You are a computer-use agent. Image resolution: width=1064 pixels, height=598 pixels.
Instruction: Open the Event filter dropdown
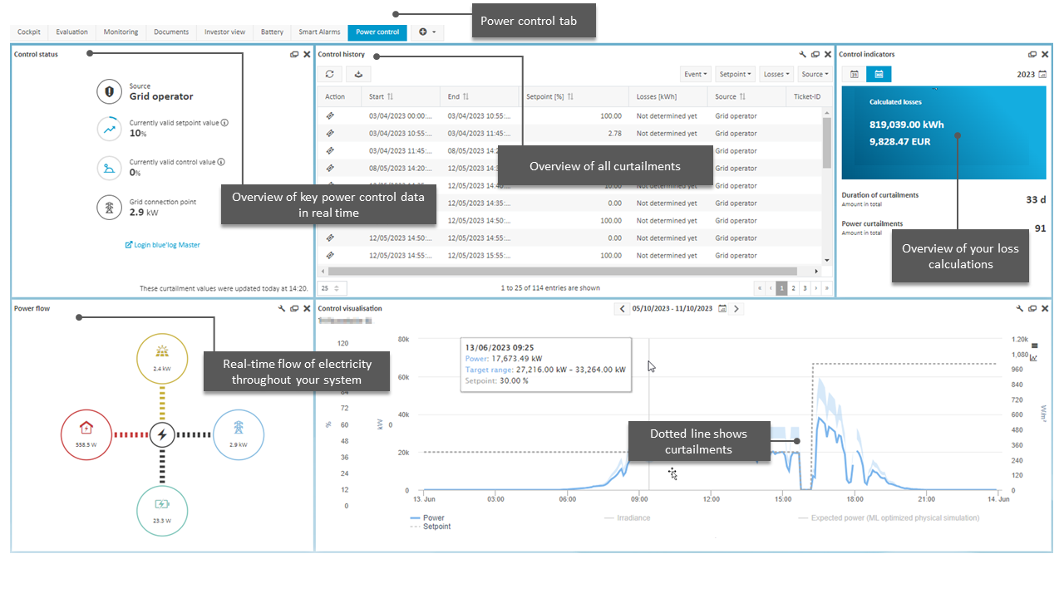696,74
